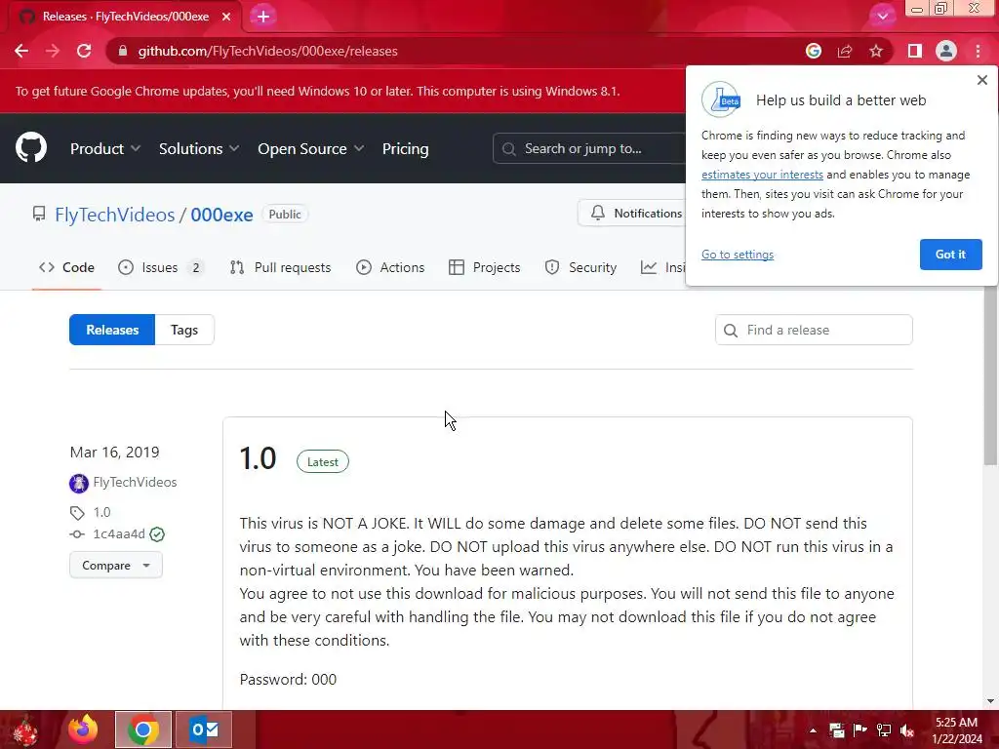Go back with the browser back arrow
Viewport: 999px width, 749px height.
point(21,51)
